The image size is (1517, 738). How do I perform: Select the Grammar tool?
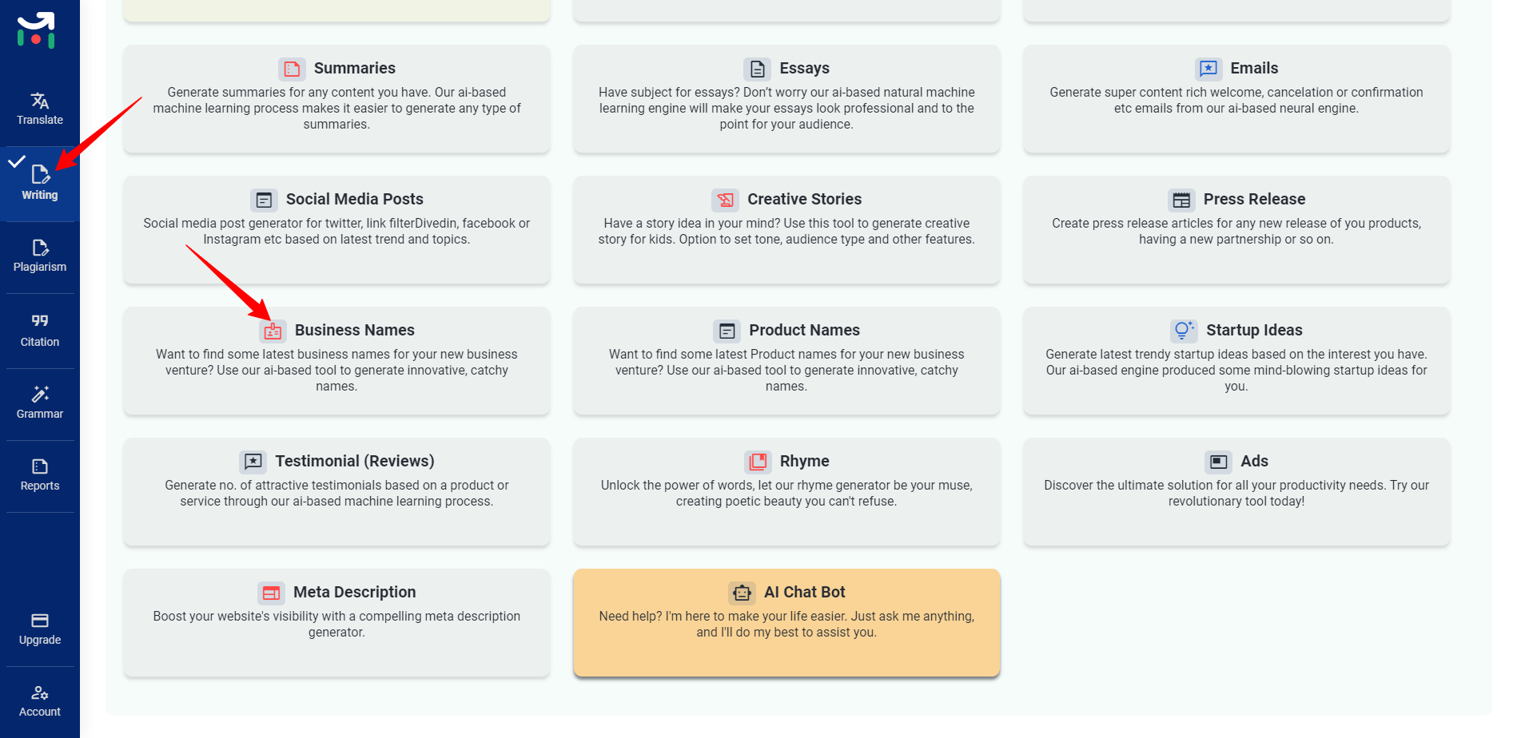39,402
